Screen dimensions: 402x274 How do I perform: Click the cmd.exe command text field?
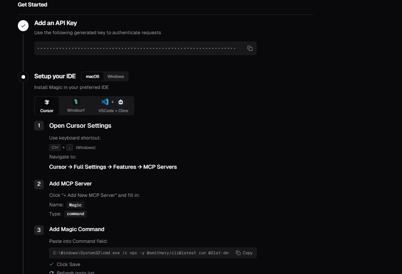[141, 253]
